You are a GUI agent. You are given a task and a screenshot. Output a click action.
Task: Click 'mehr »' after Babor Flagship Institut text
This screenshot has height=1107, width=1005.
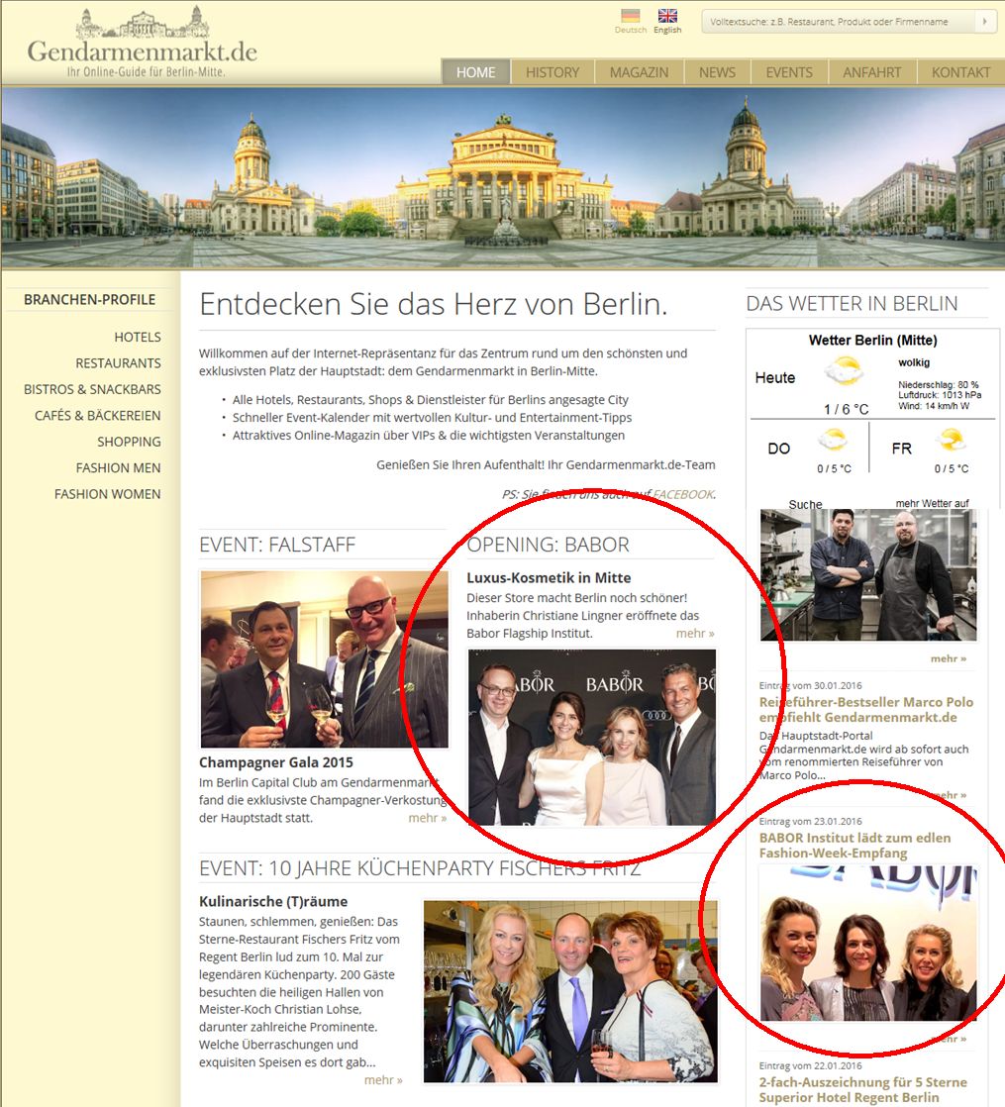coord(695,634)
